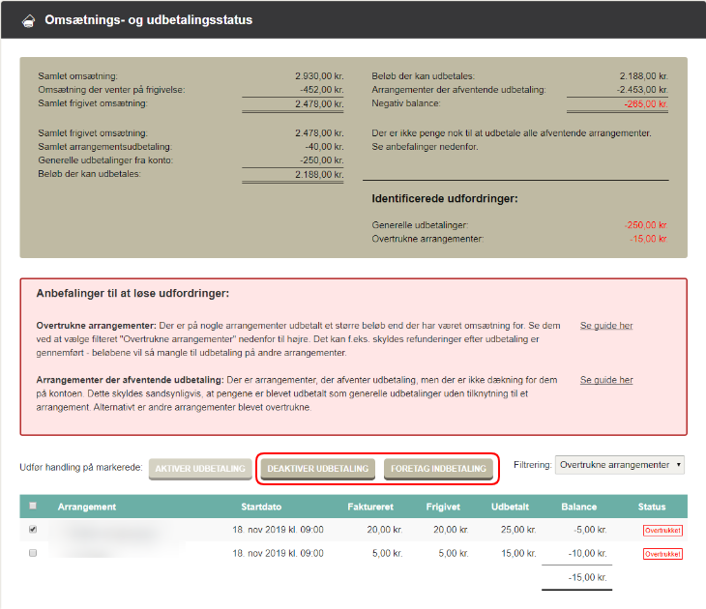This screenshot has width=706, height=609.
Task: Open the Filtrering dropdown
Action: pos(621,465)
